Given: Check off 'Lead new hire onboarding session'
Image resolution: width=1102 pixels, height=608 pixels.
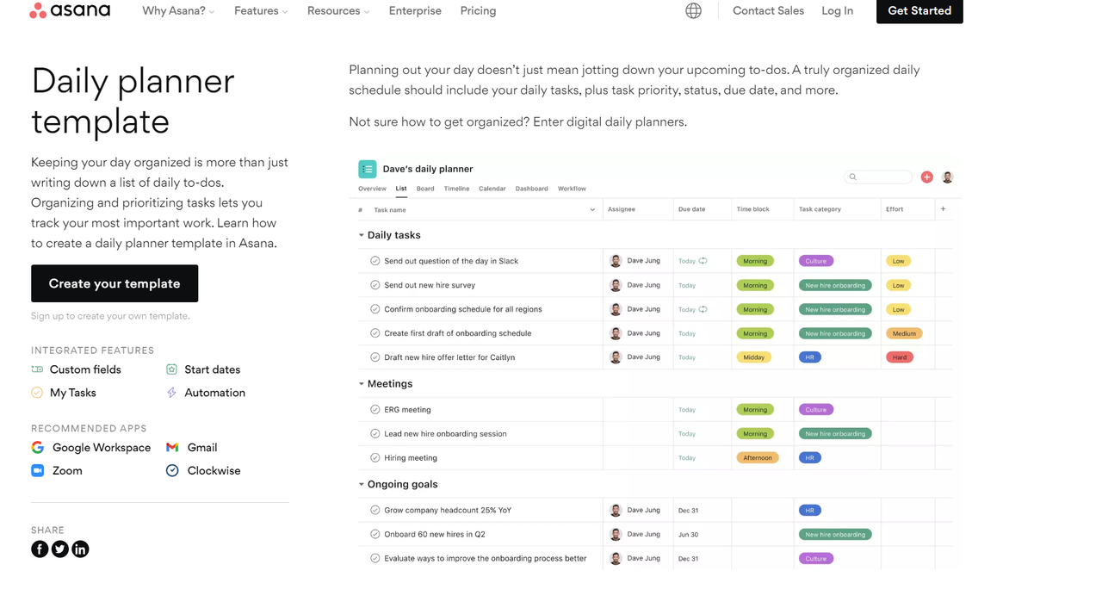Looking at the screenshot, I should (x=375, y=434).
